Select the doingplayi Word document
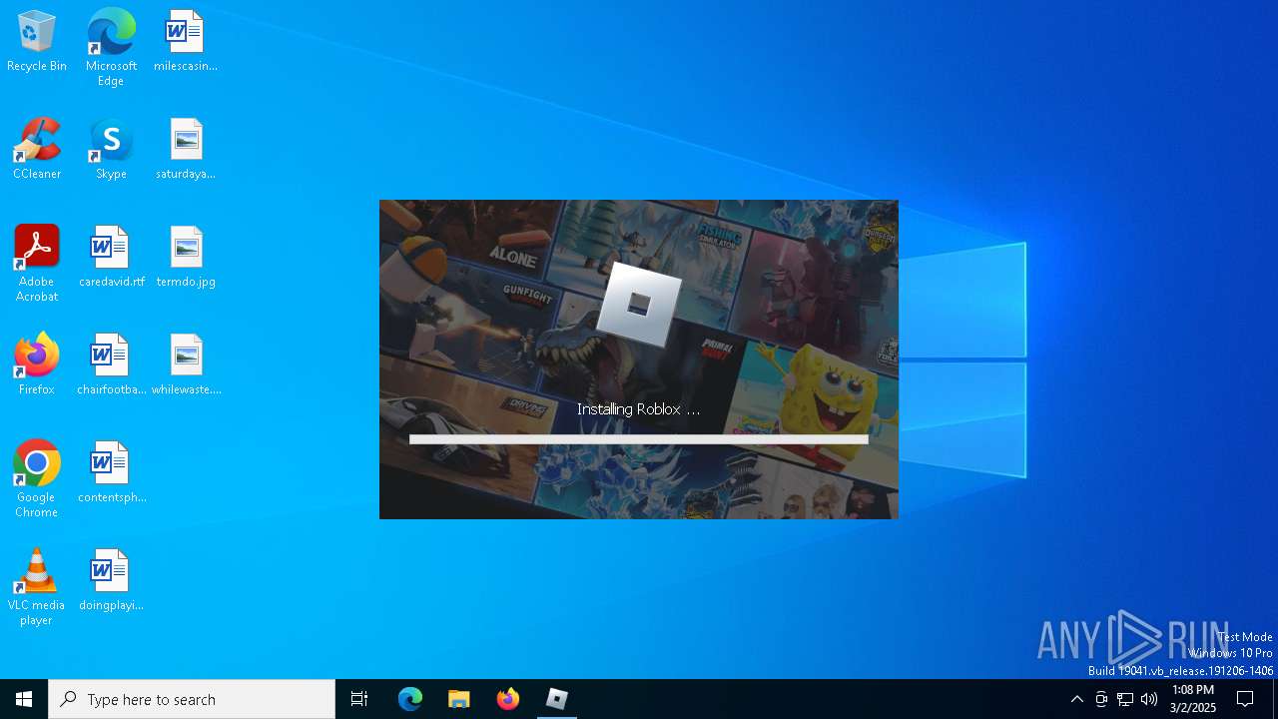Image resolution: width=1278 pixels, height=719 pixels. coord(111,580)
